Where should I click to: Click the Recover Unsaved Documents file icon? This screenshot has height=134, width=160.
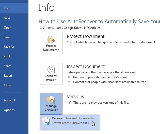[x=46, y=121]
